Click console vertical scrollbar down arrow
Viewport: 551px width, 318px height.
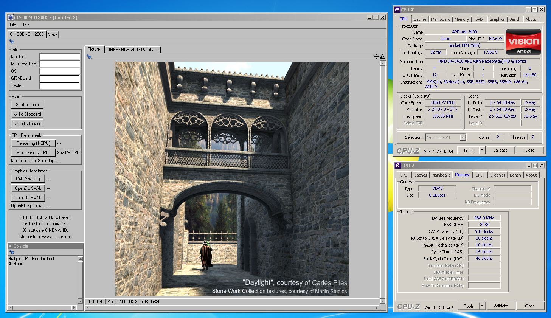coord(80,301)
